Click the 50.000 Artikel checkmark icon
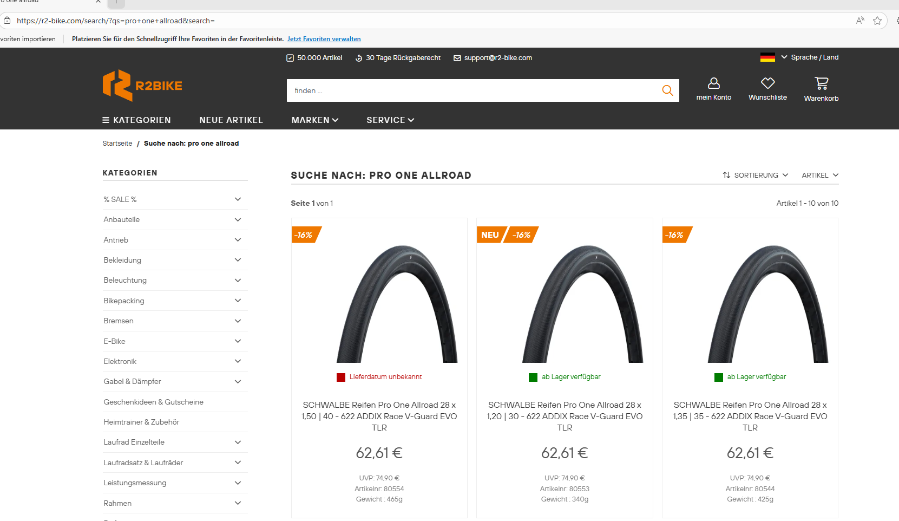 (290, 58)
